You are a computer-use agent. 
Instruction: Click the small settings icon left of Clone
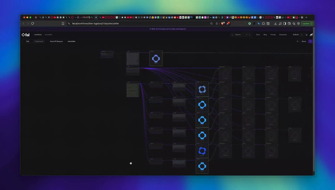coord(298,41)
